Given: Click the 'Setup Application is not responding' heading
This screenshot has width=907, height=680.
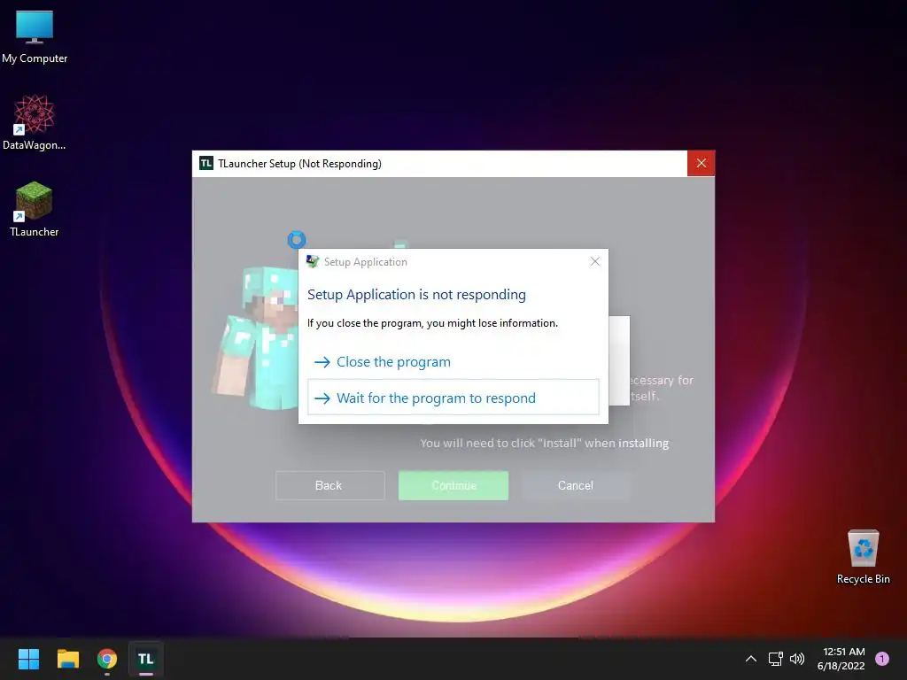Looking at the screenshot, I should (416, 294).
